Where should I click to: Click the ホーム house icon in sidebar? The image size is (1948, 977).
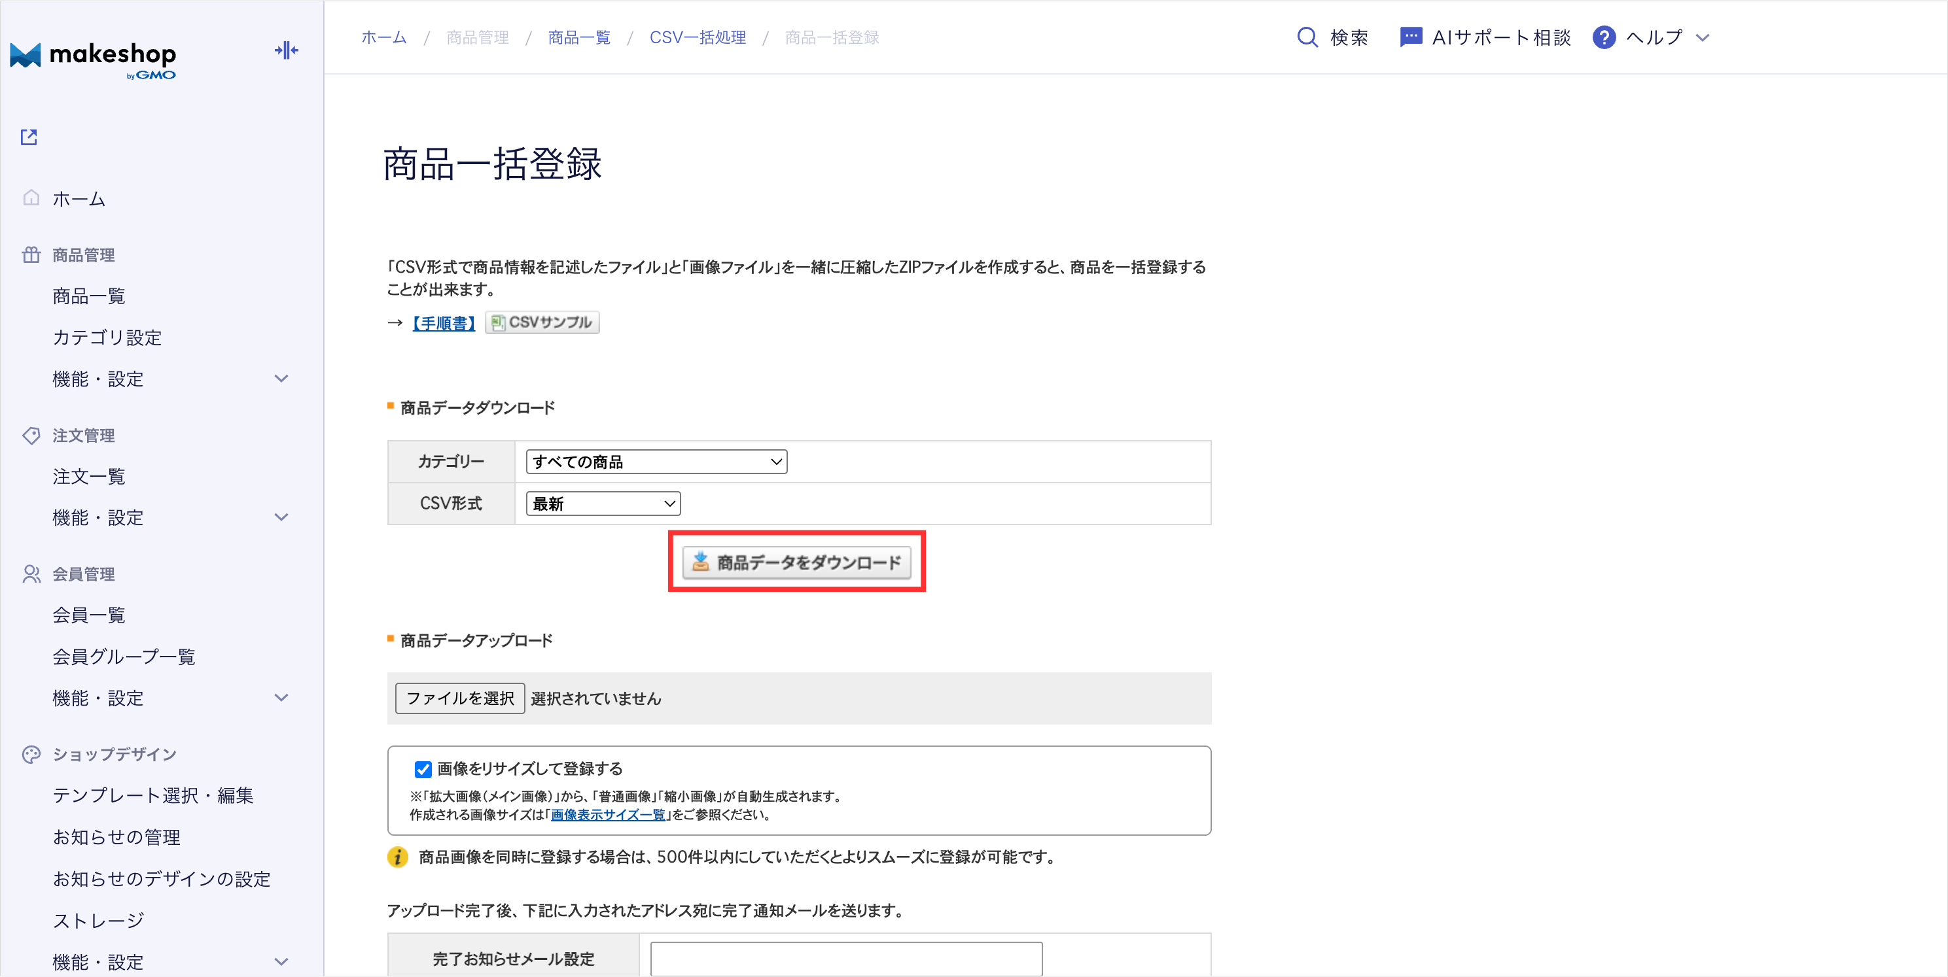tap(31, 198)
